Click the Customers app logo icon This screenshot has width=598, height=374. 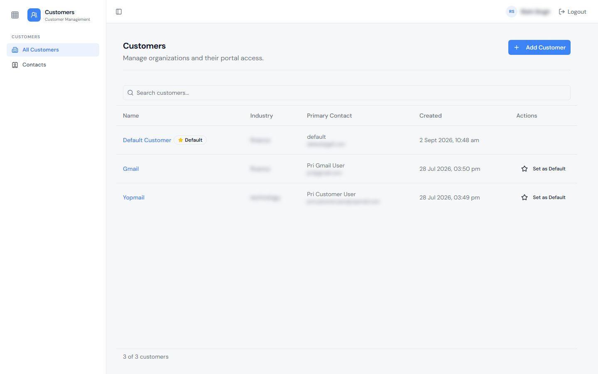34,15
